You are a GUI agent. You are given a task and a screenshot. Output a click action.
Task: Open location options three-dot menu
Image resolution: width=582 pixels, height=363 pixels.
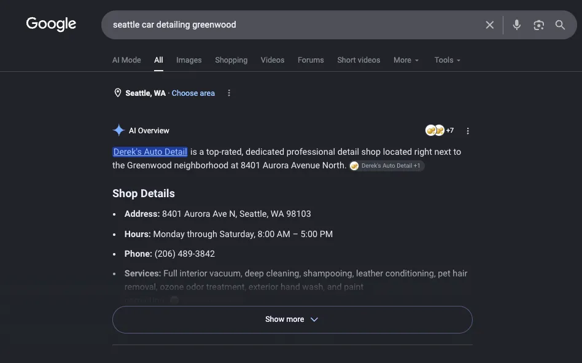point(229,93)
